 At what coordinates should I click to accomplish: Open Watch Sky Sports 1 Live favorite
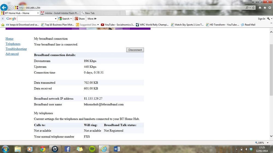pos(187,25)
